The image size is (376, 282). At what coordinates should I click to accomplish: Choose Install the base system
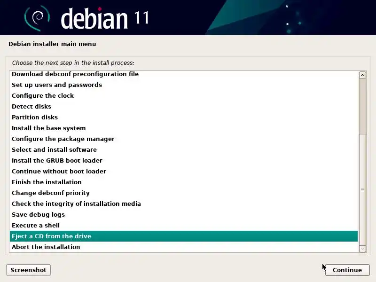[x=184, y=128]
